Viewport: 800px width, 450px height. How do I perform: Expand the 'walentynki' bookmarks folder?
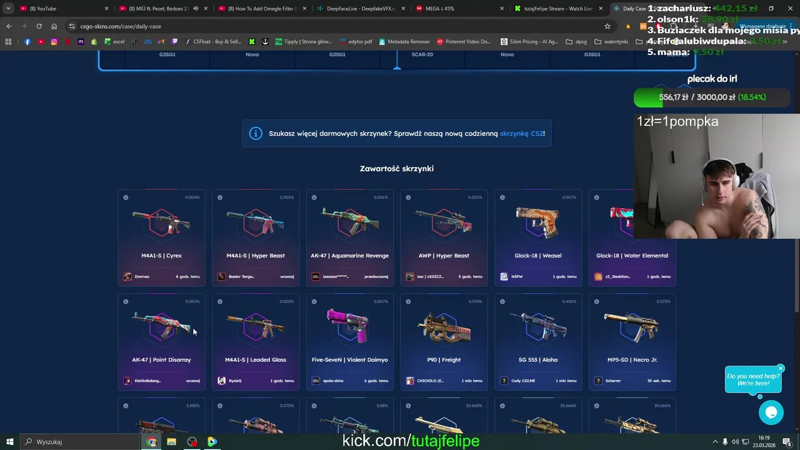(x=611, y=42)
